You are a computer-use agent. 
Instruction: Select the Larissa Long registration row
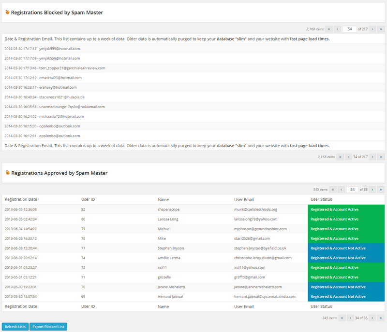(x=169, y=219)
